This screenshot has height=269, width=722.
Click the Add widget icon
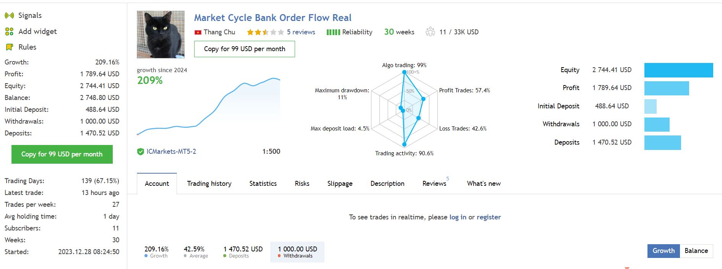[x=9, y=31]
